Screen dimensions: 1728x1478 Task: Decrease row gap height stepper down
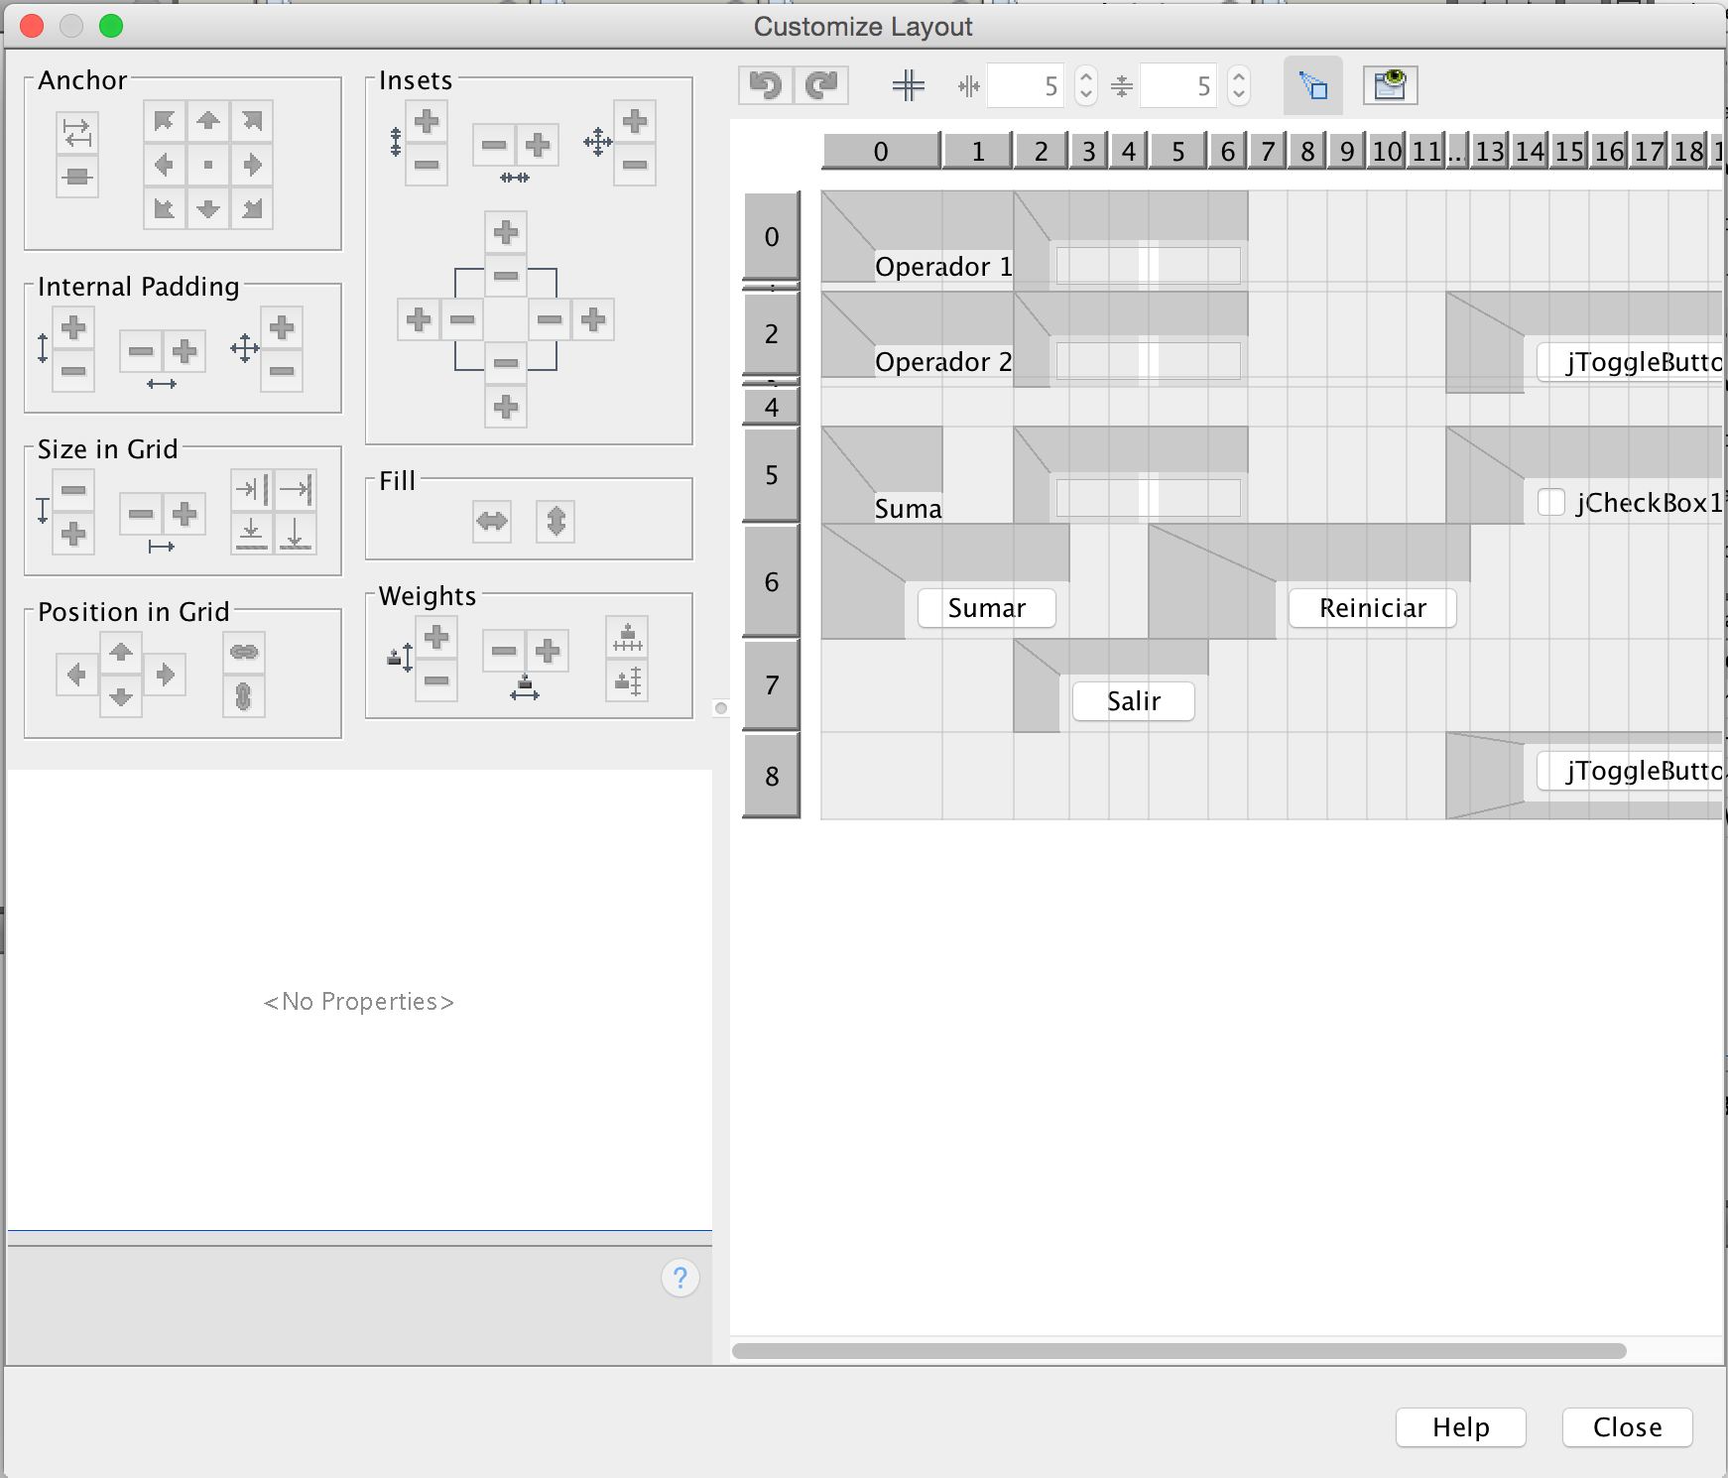click(x=1239, y=95)
